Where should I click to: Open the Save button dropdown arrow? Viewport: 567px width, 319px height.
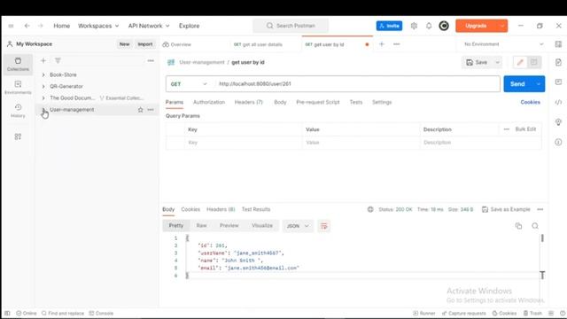[x=498, y=63]
